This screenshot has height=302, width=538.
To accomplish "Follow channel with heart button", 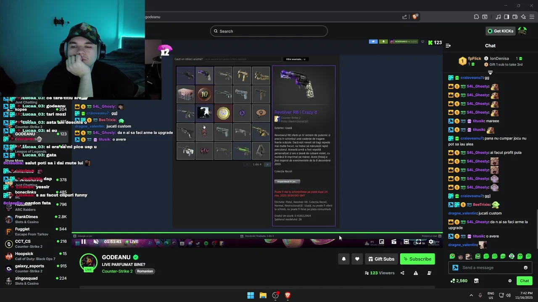I will point(357,259).
